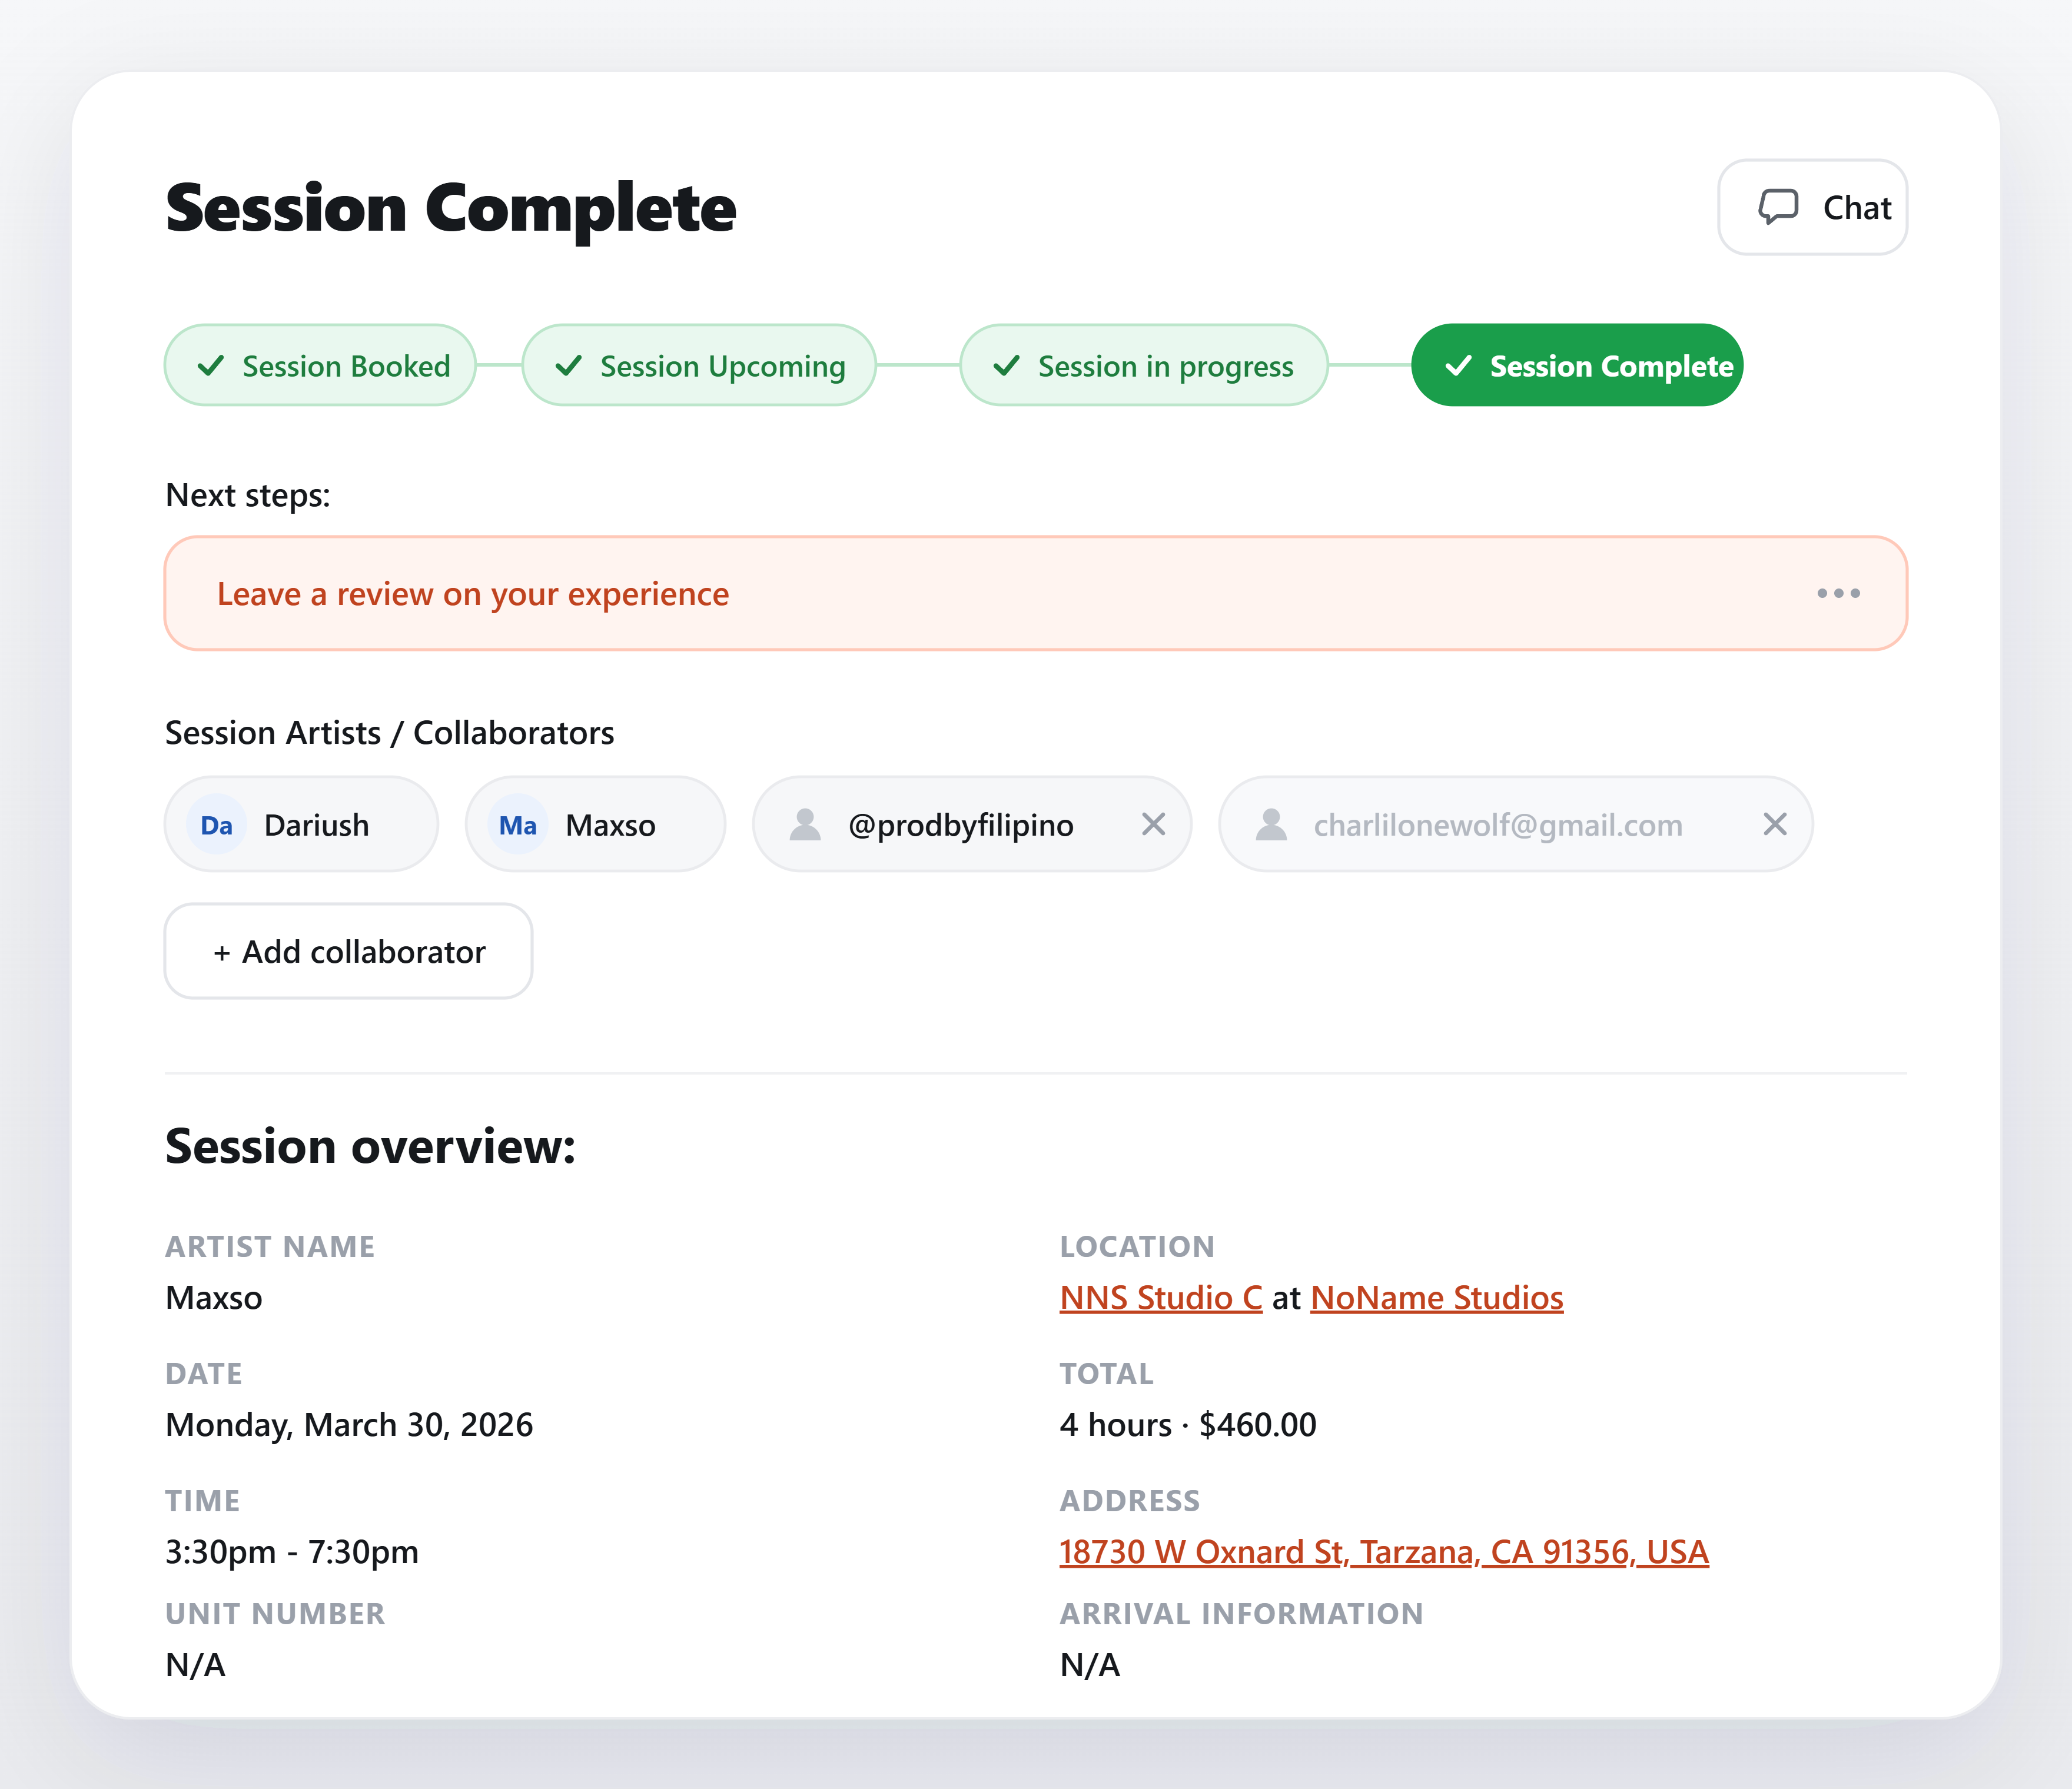This screenshot has width=2072, height=1789.
Task: Click checkmark icon in Session in progress pill
Action: click(x=1007, y=366)
